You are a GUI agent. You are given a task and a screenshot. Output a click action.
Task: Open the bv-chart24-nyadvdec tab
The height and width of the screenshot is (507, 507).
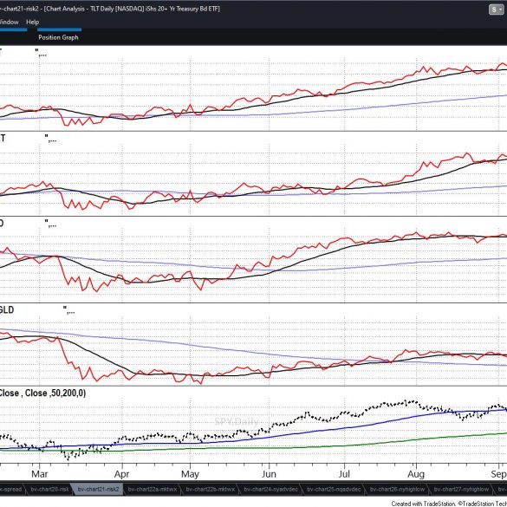coord(270,489)
